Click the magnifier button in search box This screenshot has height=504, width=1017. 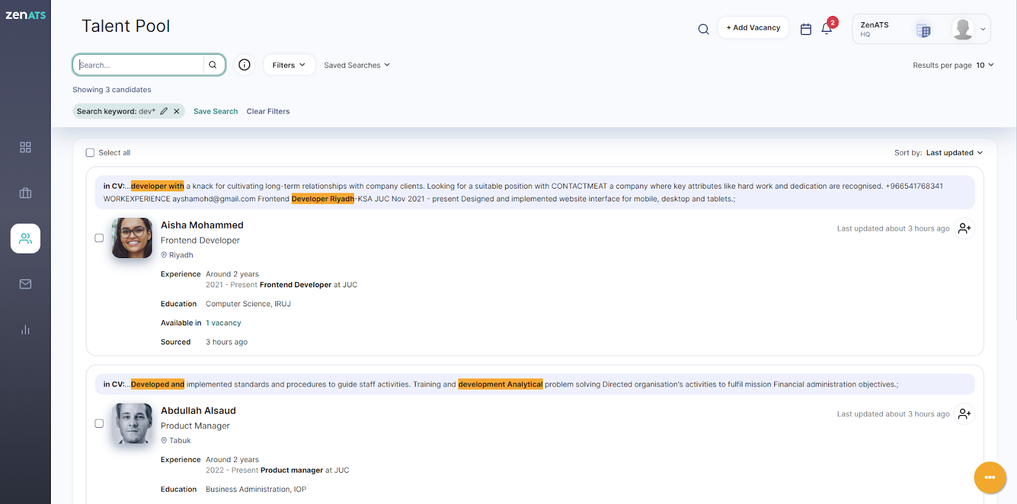tap(213, 65)
